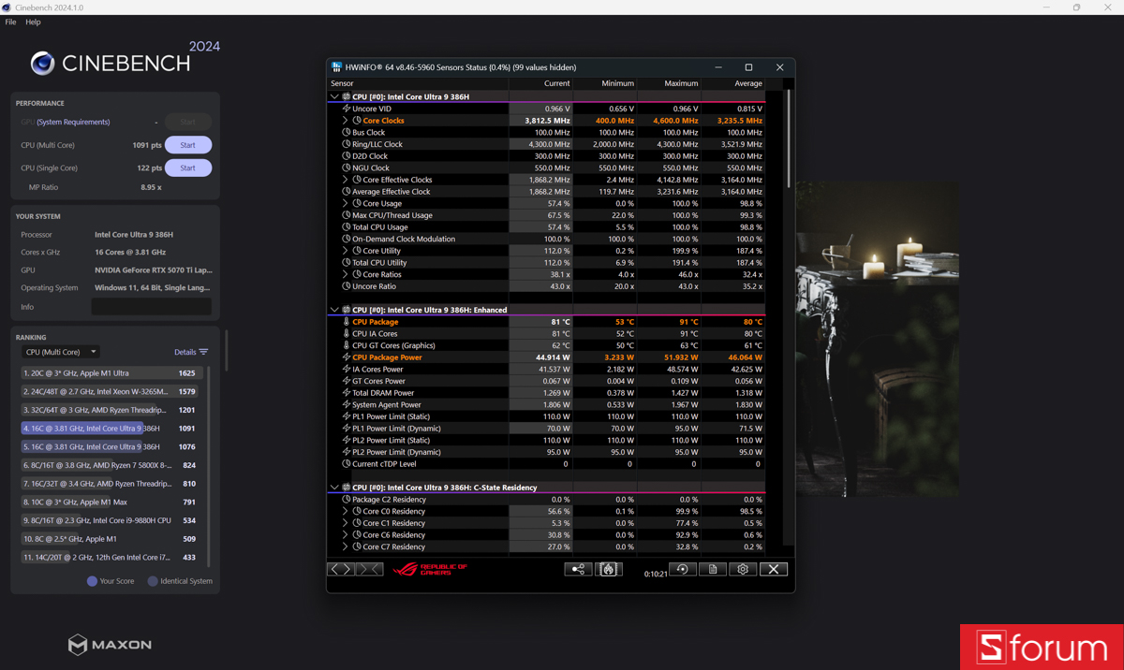Click HWiNFO title bar app icon
Image resolution: width=1124 pixels, height=670 pixels.
pos(336,67)
